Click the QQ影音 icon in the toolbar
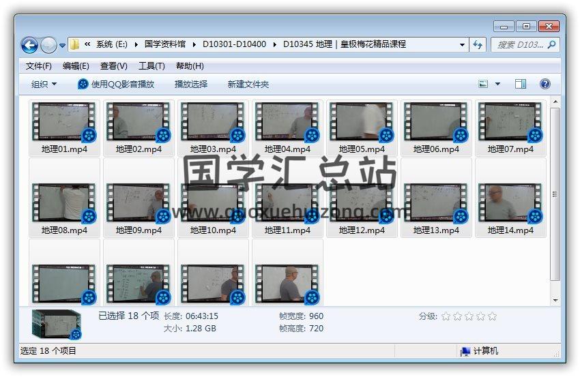Viewport: 580px width, 377px height. tap(83, 84)
